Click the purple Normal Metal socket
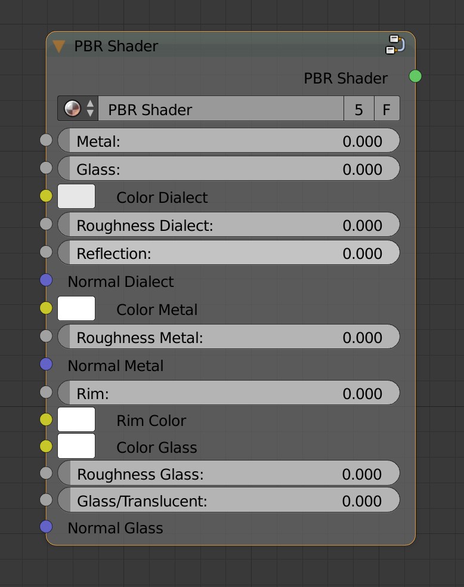 click(46, 364)
